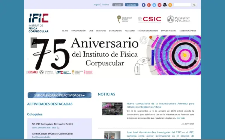The image size is (225, 140).
Task: Open the MÁSTER/DOCTORADO menu
Action: coord(148,31)
